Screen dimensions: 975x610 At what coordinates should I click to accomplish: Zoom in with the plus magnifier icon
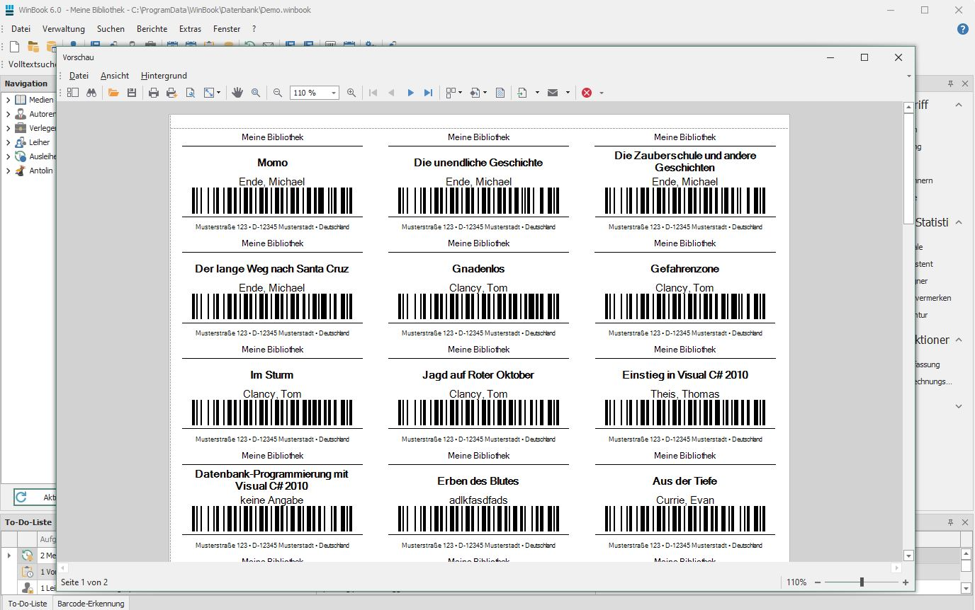tap(351, 93)
